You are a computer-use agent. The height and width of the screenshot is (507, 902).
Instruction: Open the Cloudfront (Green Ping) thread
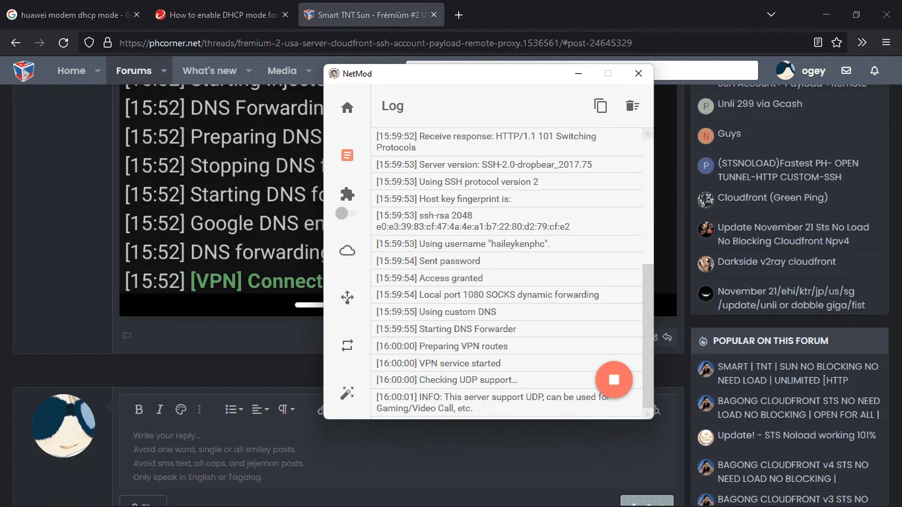click(x=773, y=197)
